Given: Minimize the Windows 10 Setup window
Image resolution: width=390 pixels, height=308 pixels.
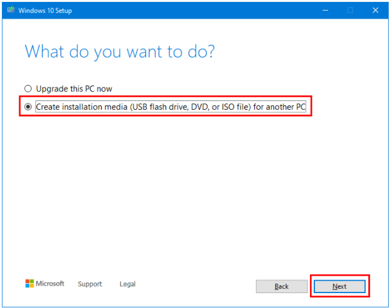Looking at the screenshot, I should click(x=323, y=10).
